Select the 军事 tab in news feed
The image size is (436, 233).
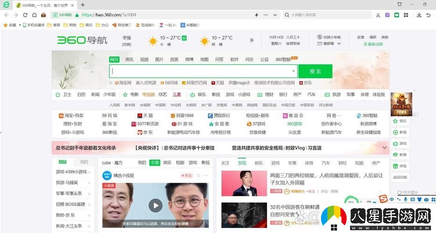pyautogui.click(x=292, y=163)
